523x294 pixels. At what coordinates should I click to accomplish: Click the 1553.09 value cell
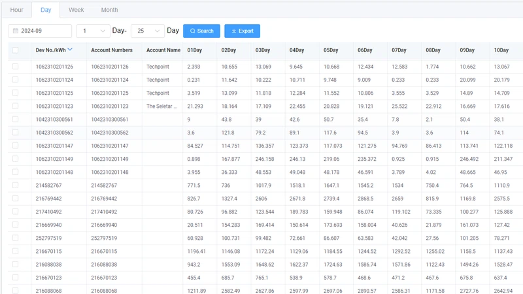[231, 265]
